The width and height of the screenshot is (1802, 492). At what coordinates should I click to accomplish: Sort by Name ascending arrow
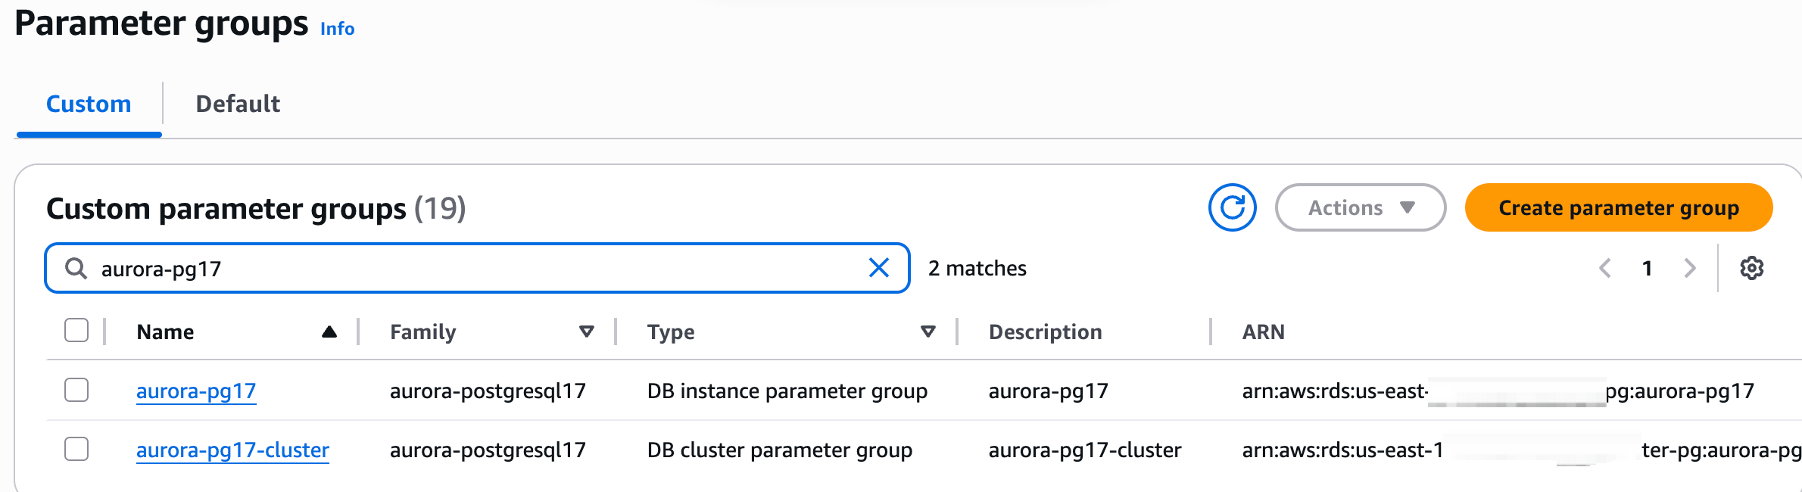coord(329,332)
